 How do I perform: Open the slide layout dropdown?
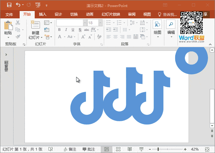pos(48,23)
